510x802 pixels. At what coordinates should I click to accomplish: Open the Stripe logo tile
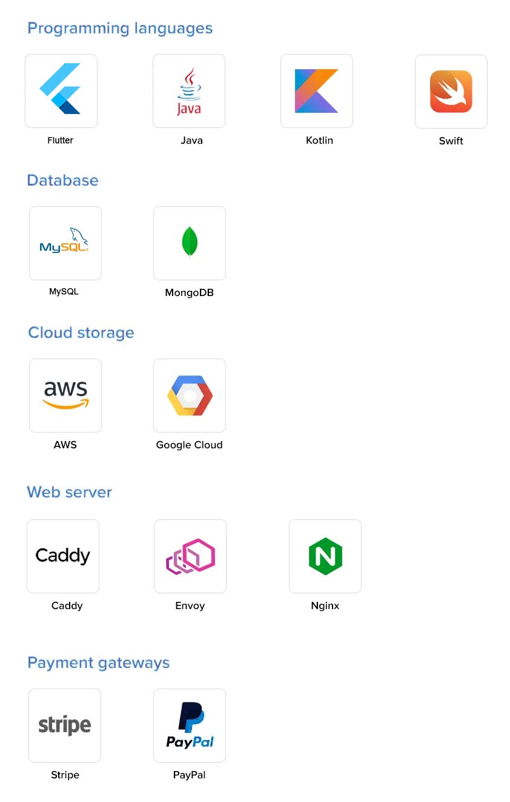pyautogui.click(x=65, y=726)
